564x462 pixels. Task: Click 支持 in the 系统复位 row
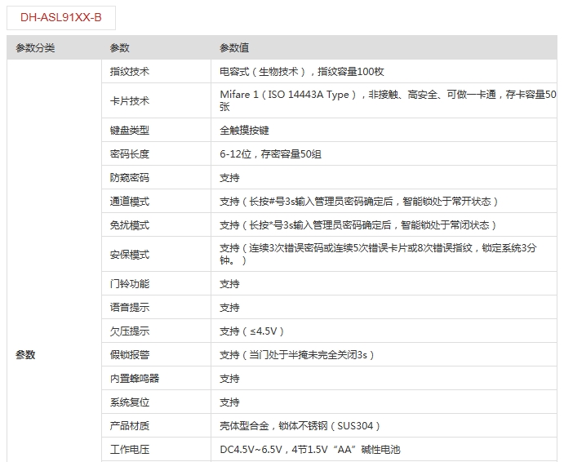(x=229, y=402)
